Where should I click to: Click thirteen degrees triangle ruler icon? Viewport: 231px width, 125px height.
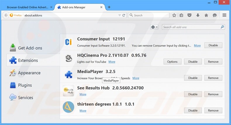[x=68, y=107]
